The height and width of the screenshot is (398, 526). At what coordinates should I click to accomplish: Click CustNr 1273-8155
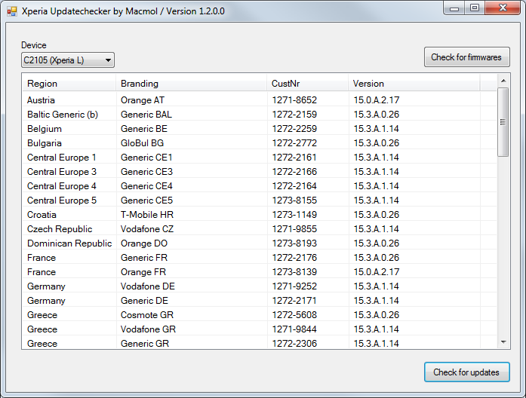(294, 201)
